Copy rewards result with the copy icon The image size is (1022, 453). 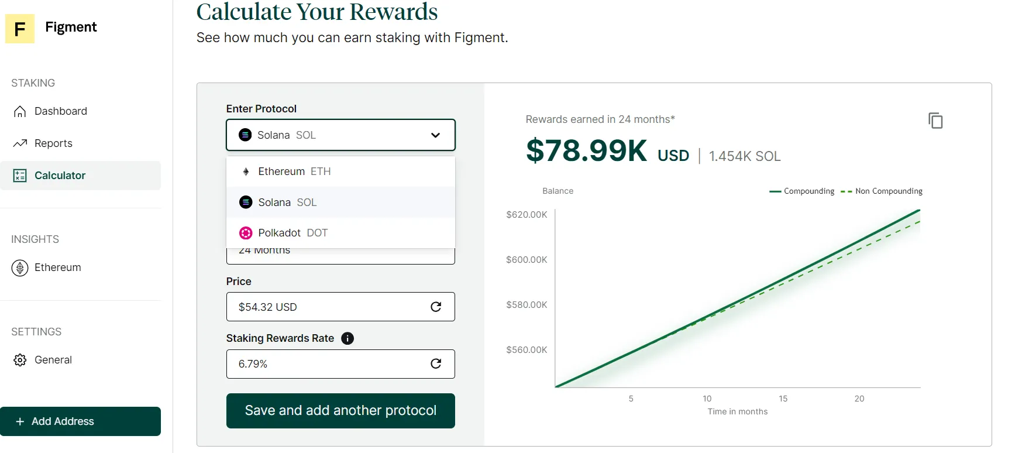point(935,121)
